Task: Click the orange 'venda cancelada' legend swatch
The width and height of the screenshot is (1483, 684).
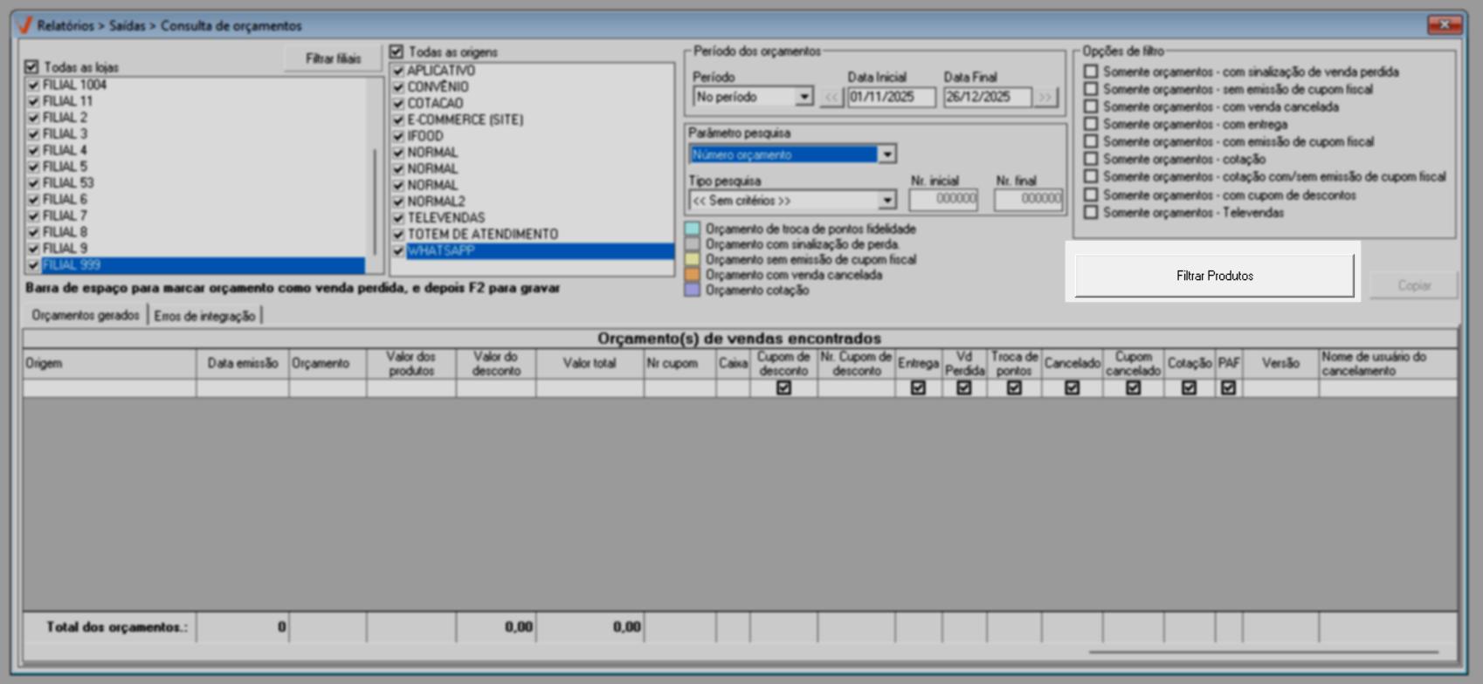Action: (693, 275)
